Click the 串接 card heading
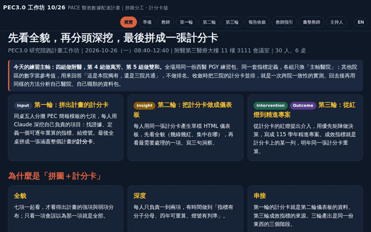371x232 pixels. pos(260,196)
